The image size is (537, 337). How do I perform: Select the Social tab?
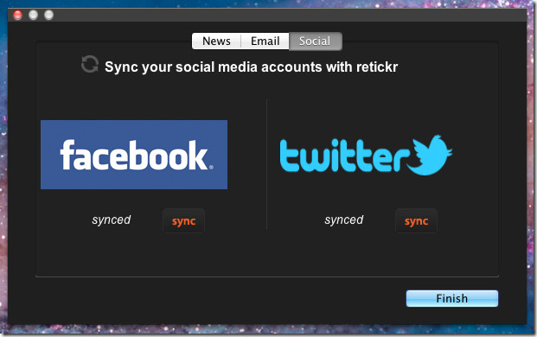[x=316, y=41]
